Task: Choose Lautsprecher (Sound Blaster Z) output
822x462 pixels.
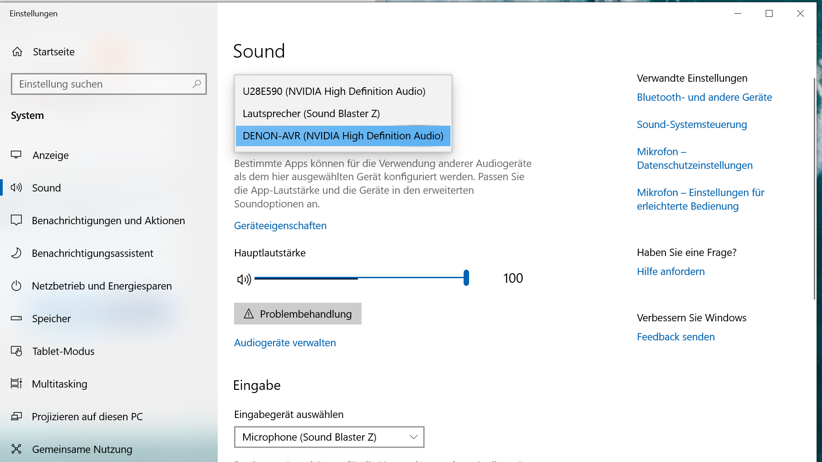Action: 343,113
